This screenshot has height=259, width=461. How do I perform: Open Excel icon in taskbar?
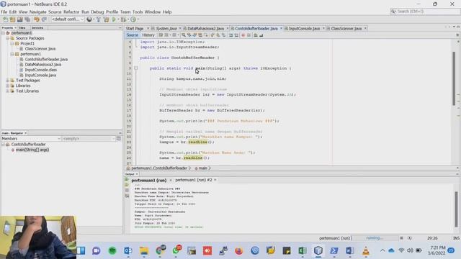[x=303, y=251]
